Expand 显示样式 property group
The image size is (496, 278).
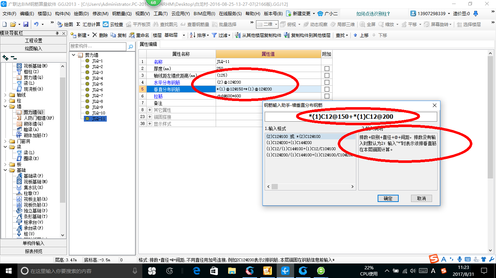click(x=150, y=123)
